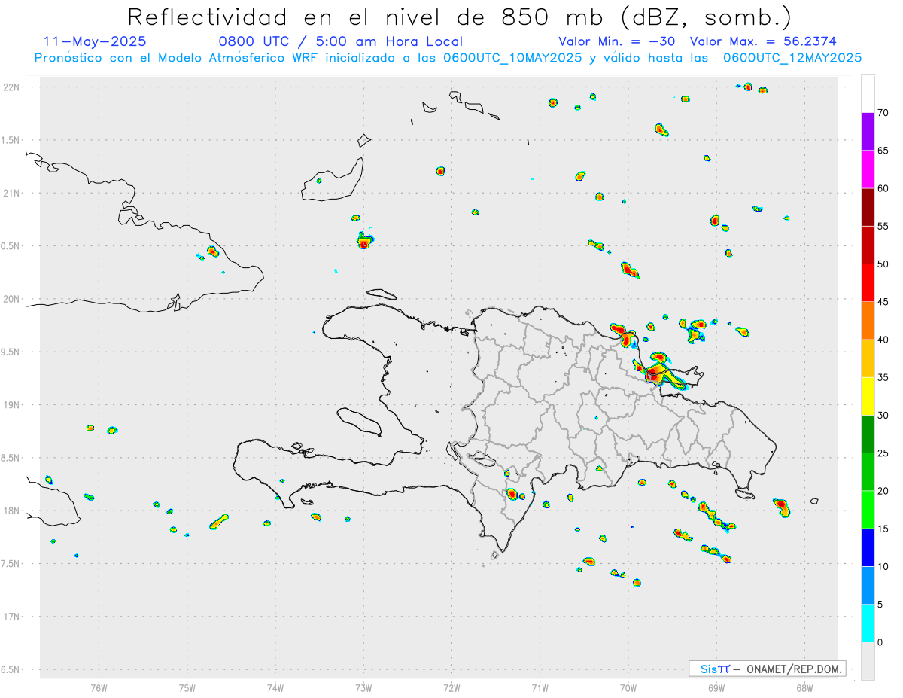Select the dark red 55–60 dBZ band
903x698 pixels.
868,207
